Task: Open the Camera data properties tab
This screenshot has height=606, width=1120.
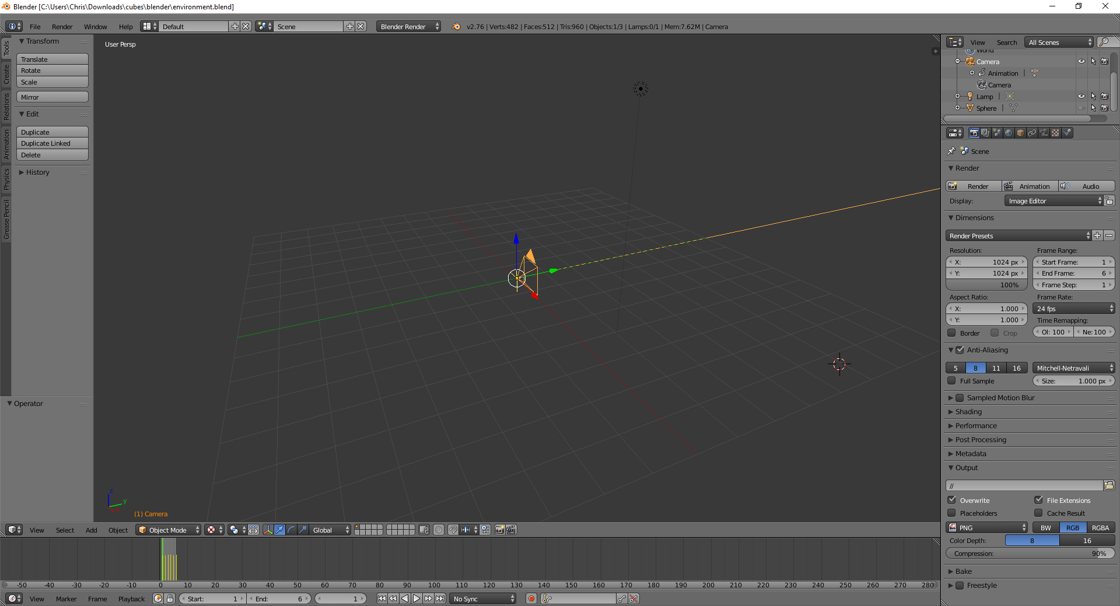Action: click(1044, 133)
